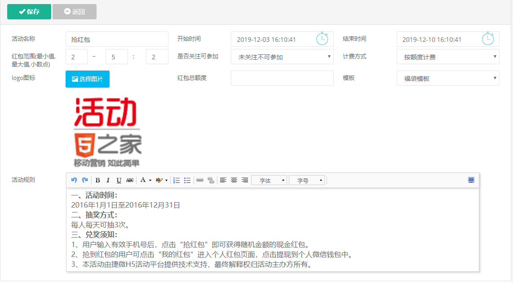Toggle italic formatting

(x=108, y=180)
